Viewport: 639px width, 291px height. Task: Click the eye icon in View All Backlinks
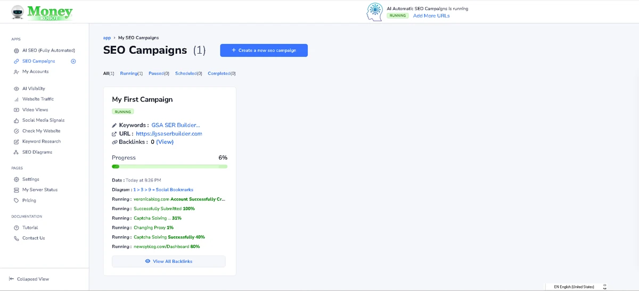(148, 261)
